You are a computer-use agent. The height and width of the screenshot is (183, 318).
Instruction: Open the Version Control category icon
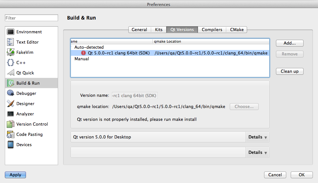pyautogui.click(x=11, y=124)
